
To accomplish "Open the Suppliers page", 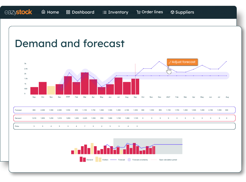I will coord(182,12).
